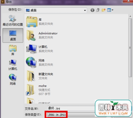Click the back navigation arrow icon
This screenshot has height=118, width=133.
pos(92,10)
